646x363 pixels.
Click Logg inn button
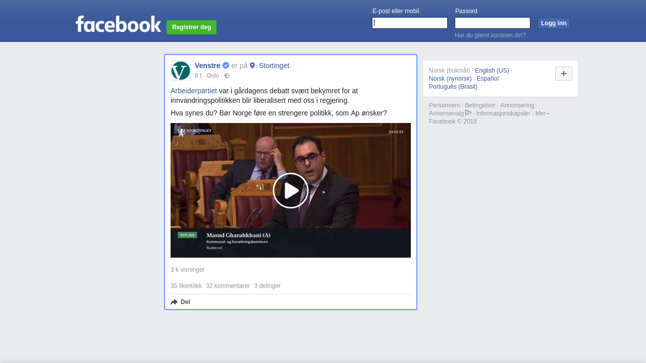click(x=554, y=23)
